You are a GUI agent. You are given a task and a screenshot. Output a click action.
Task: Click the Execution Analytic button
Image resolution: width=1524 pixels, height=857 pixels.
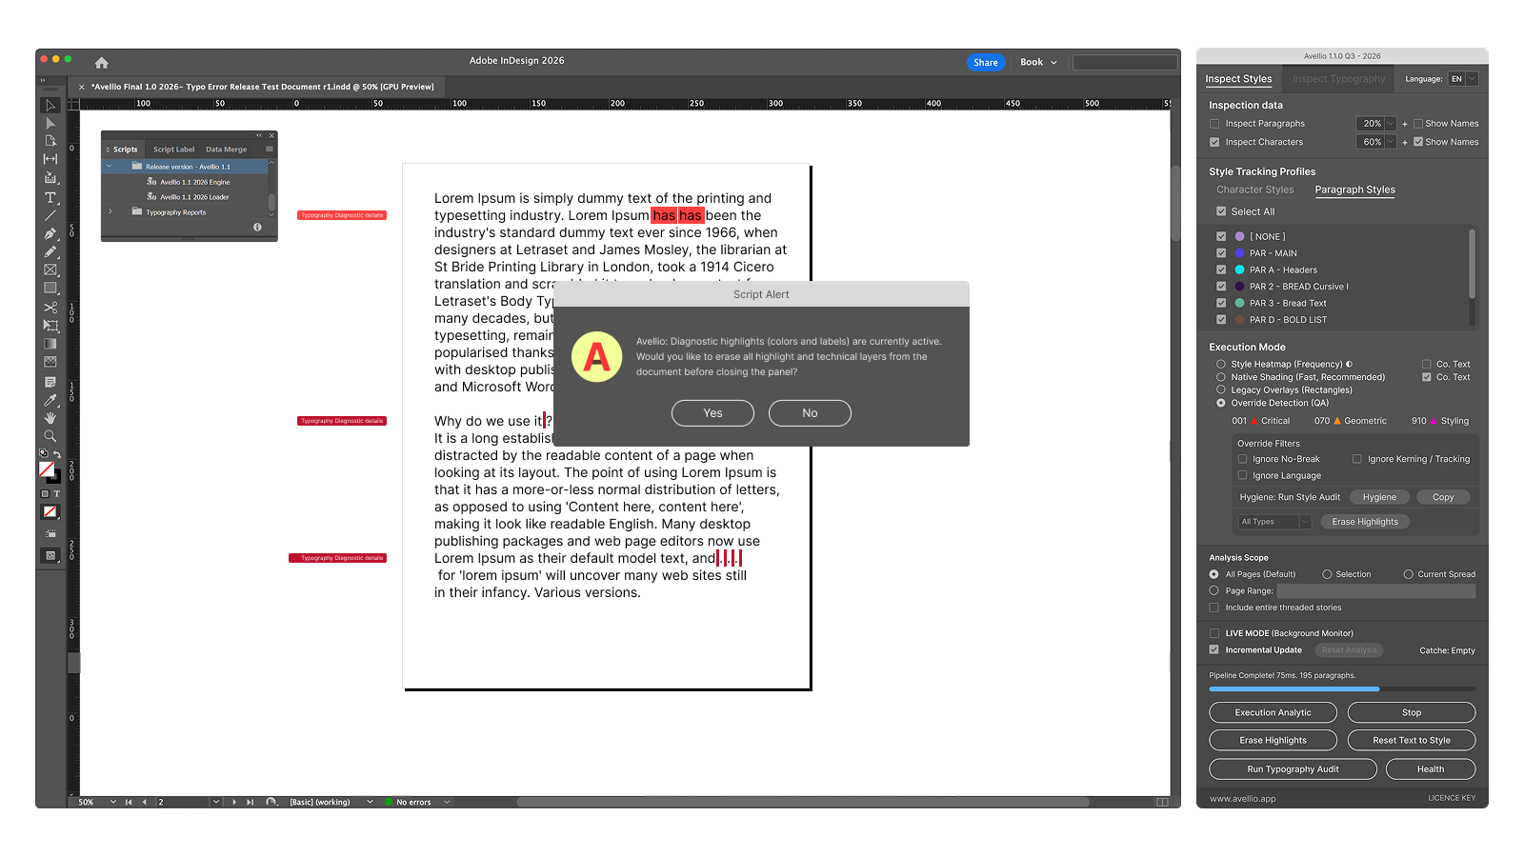click(1273, 712)
